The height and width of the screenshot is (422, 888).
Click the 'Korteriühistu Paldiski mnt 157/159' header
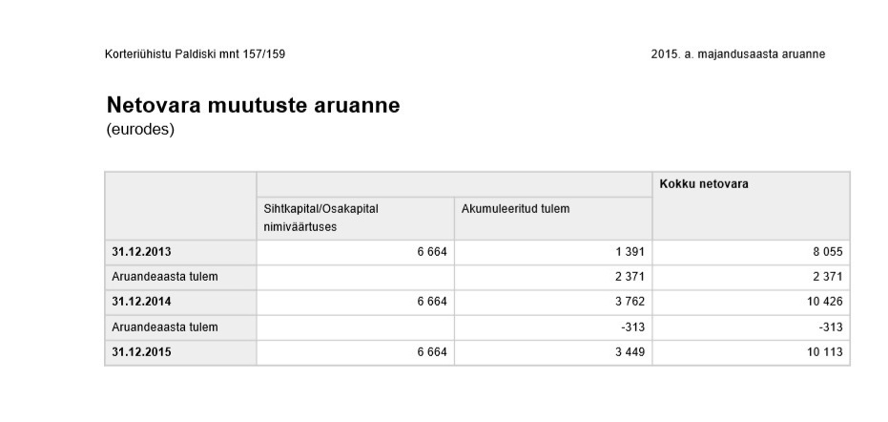[x=195, y=53]
